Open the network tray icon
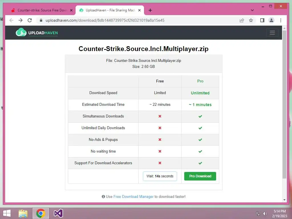The width and height of the screenshot is (292, 219). 258,213
